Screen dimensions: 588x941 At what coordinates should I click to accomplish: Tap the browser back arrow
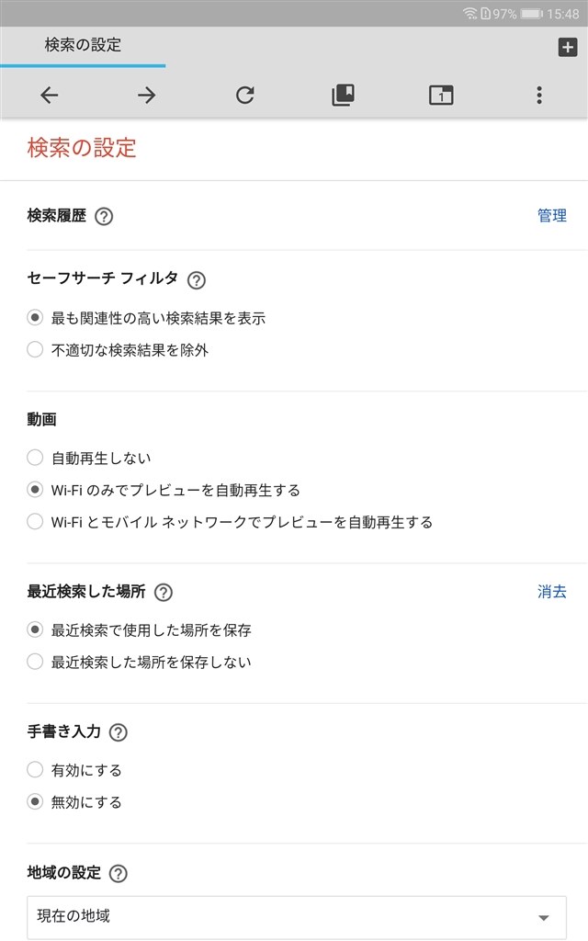coord(50,95)
